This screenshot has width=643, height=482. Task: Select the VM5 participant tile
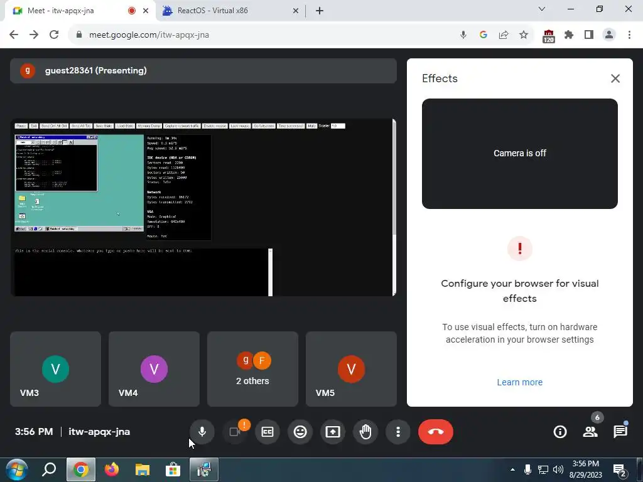(351, 369)
